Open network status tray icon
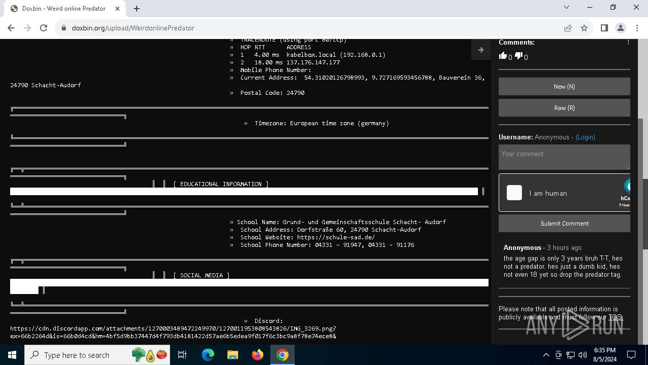 tap(571, 355)
